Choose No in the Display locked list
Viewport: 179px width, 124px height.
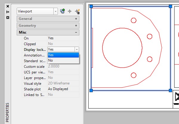click(x=63, y=60)
